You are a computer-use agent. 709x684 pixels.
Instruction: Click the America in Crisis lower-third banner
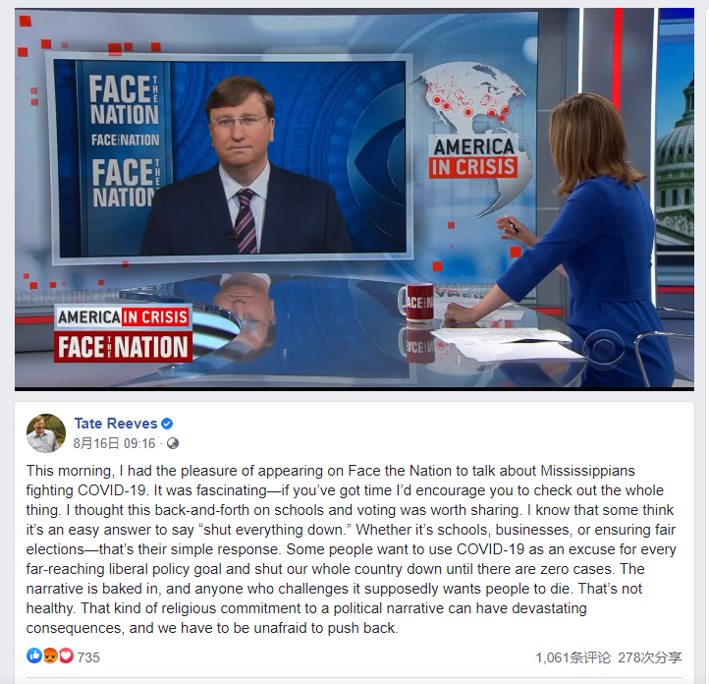[124, 317]
